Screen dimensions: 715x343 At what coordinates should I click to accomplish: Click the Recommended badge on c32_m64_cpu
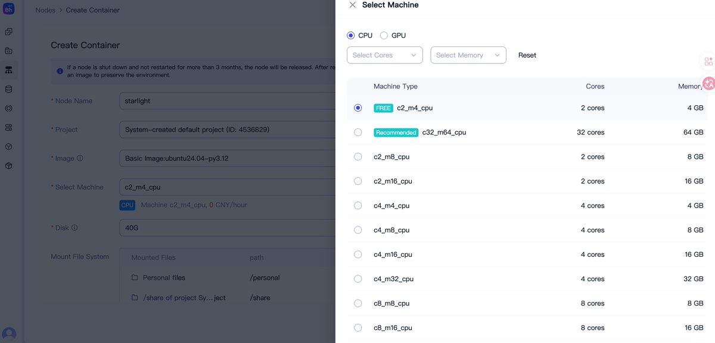click(396, 133)
